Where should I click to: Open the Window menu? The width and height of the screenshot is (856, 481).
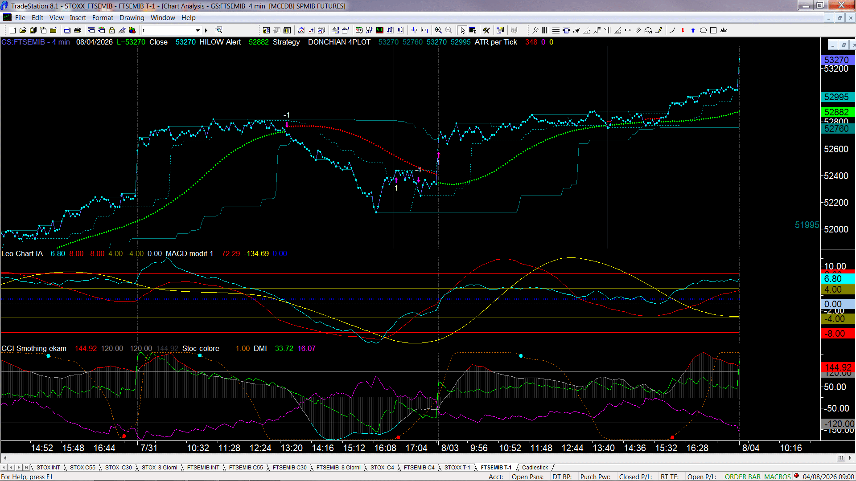point(163,18)
